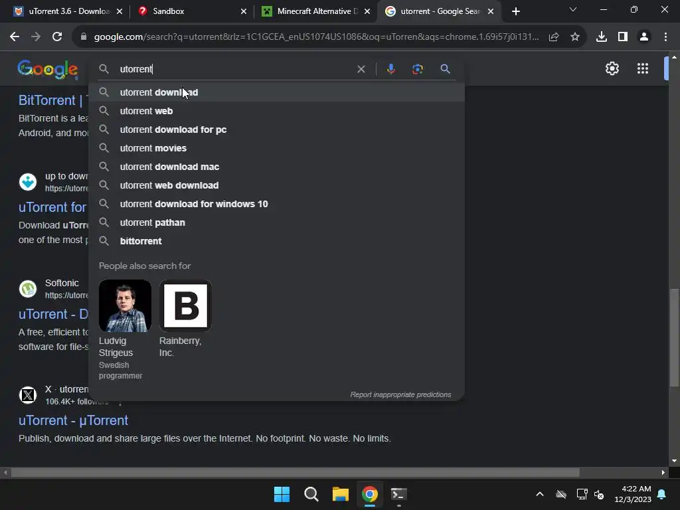Click the address bar URL
This screenshot has height=510, width=680.
coord(317,37)
